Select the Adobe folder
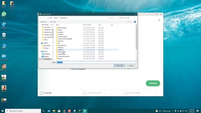Image resolution: width=201 pixels, height=113 pixels. click(x=60, y=30)
